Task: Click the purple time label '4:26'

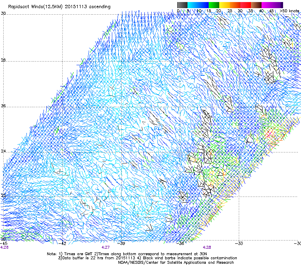Action: (x=4, y=247)
